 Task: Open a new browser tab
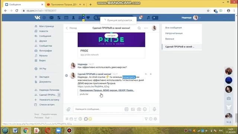(x=90, y=4)
